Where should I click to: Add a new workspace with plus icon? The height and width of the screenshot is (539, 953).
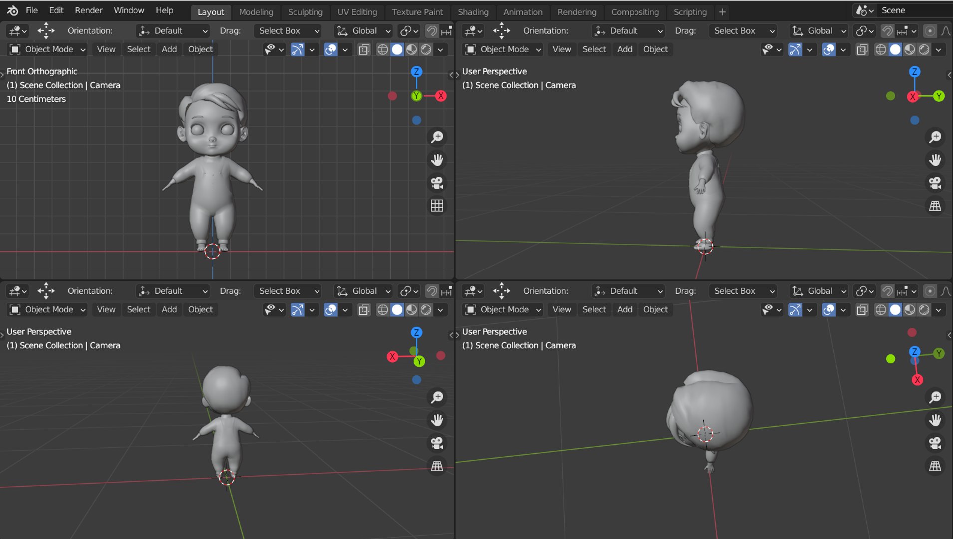(x=722, y=12)
